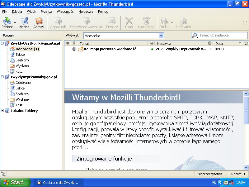Toggle junk status dot on the message row
This screenshot has height=187, width=249.
(210, 49)
